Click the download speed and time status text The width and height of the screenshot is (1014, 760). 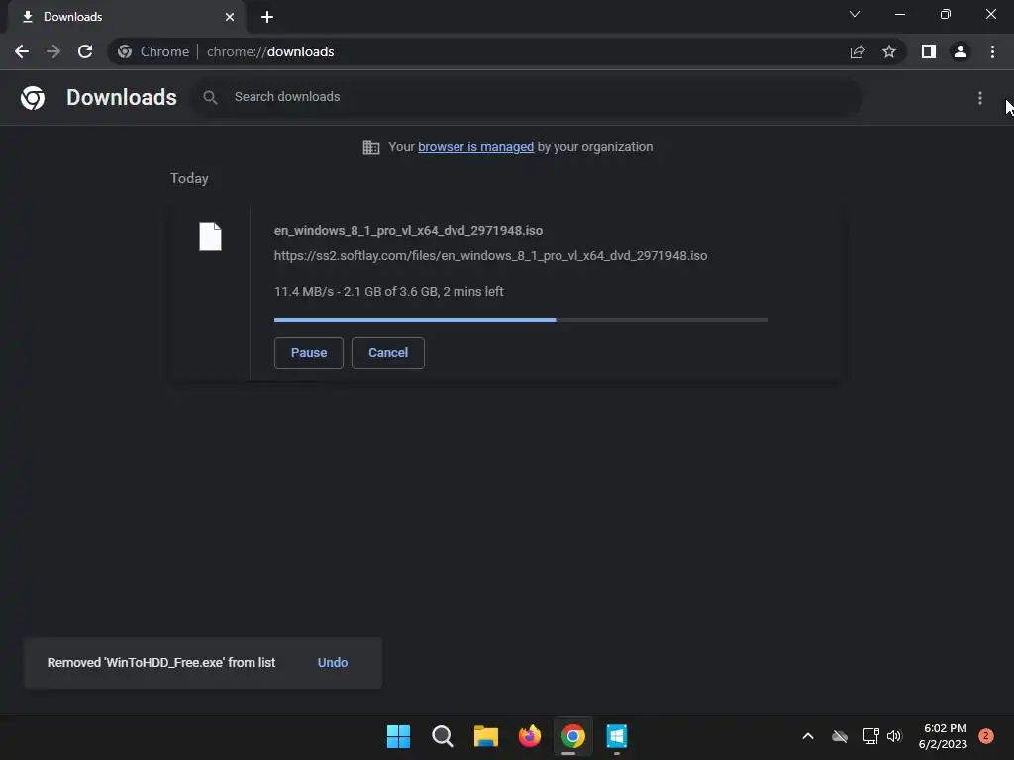(x=388, y=292)
